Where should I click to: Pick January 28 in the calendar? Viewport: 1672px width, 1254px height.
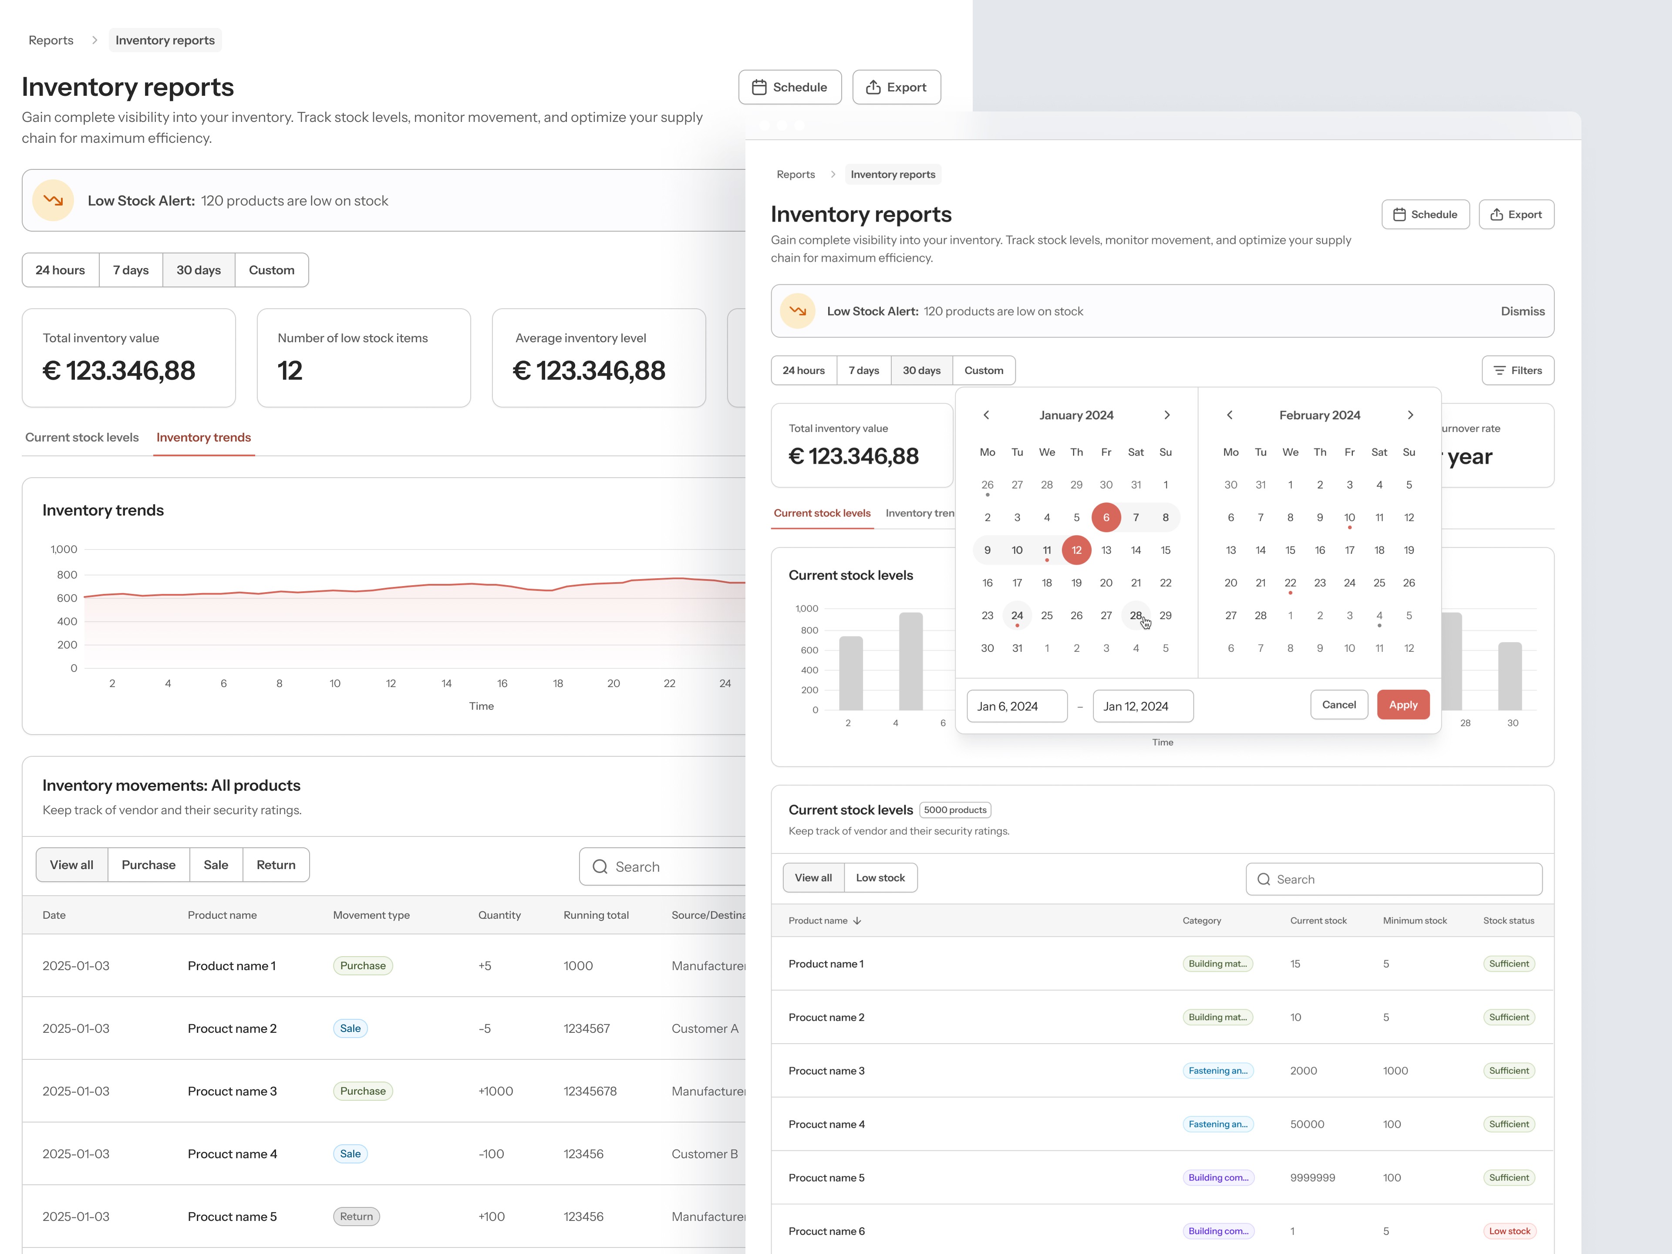coord(1135,615)
